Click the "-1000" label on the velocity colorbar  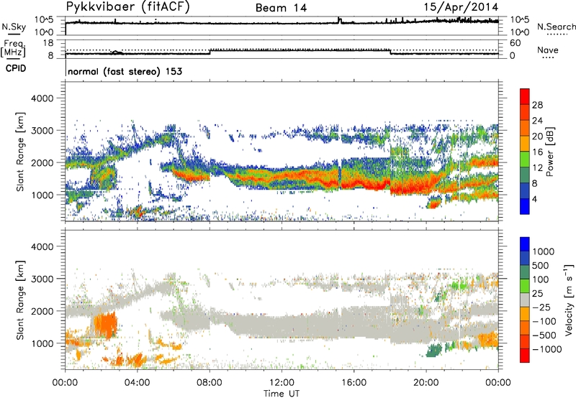(x=546, y=349)
